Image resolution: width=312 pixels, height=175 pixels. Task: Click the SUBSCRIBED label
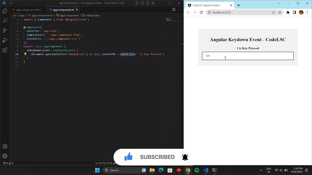157,157
